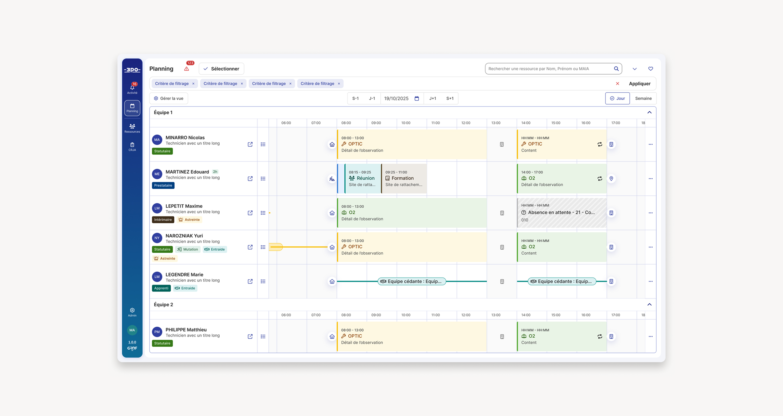This screenshot has width=783, height=416.
Task: Go to Planning in the sidebar
Action: [x=132, y=108]
